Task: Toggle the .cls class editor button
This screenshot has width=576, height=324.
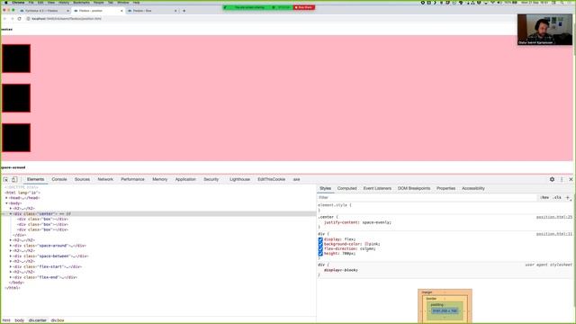Action: point(557,198)
